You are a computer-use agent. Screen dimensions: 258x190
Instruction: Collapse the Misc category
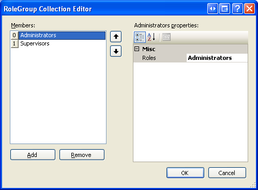(x=136, y=49)
